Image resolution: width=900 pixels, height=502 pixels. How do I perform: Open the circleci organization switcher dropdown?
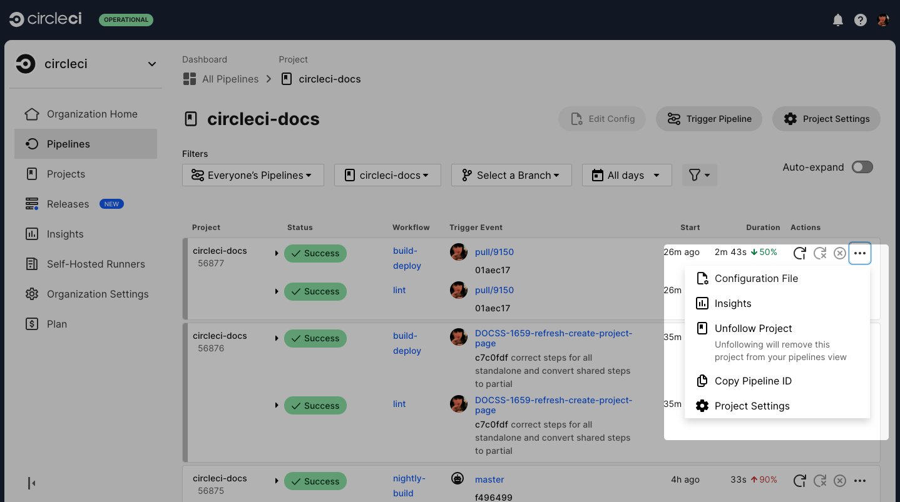[x=86, y=64]
